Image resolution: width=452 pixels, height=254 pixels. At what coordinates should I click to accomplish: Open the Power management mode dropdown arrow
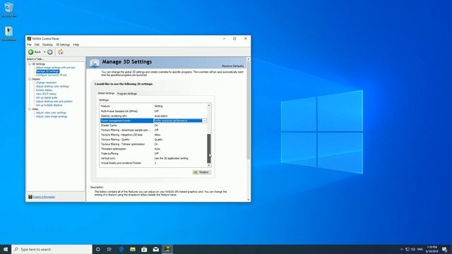[204, 121]
